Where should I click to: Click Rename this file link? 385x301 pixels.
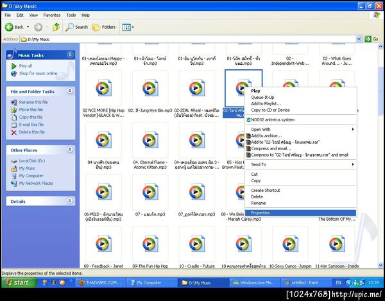[33, 102]
